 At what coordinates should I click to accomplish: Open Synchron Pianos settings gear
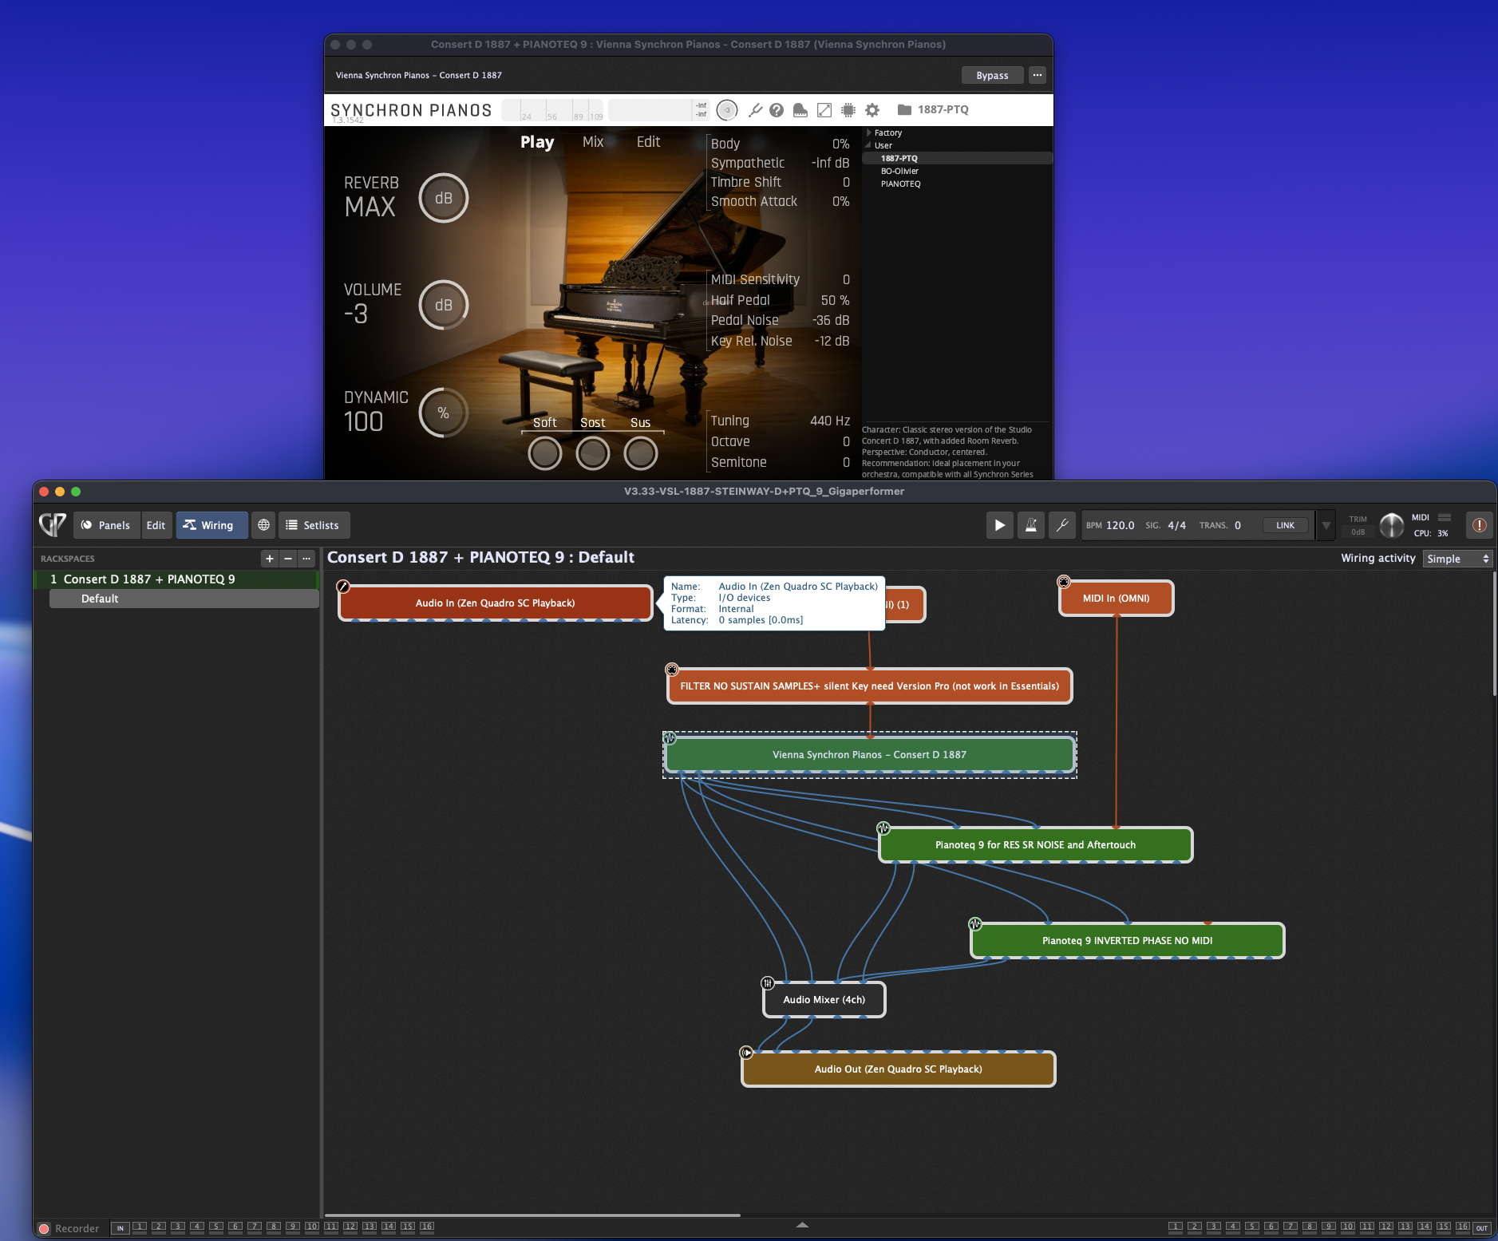click(x=872, y=110)
